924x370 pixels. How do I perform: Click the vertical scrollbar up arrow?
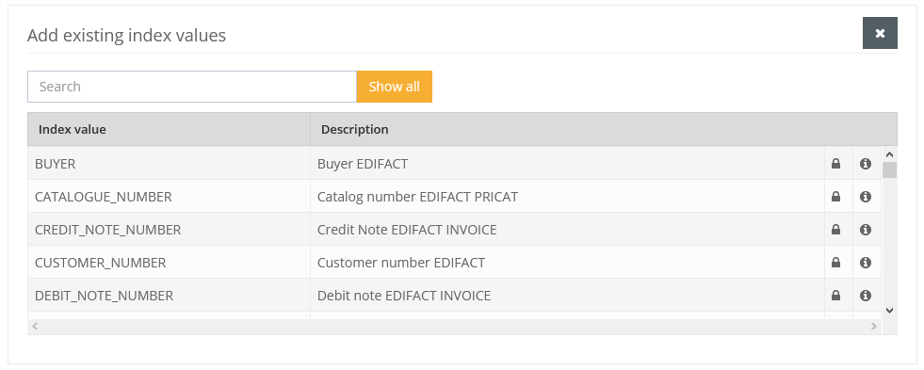pyautogui.click(x=890, y=155)
